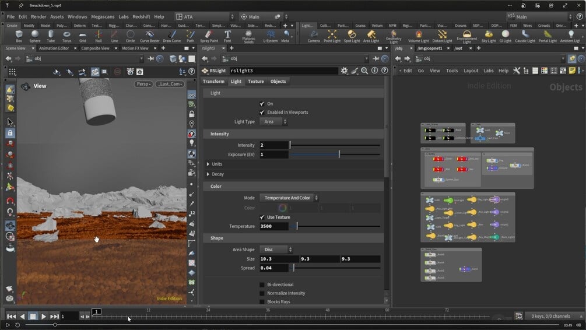Expand the Decay section
Screen dimensions: 586x330
click(215, 174)
